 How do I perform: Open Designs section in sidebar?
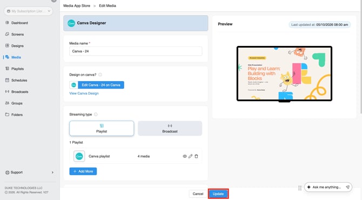(x=17, y=46)
